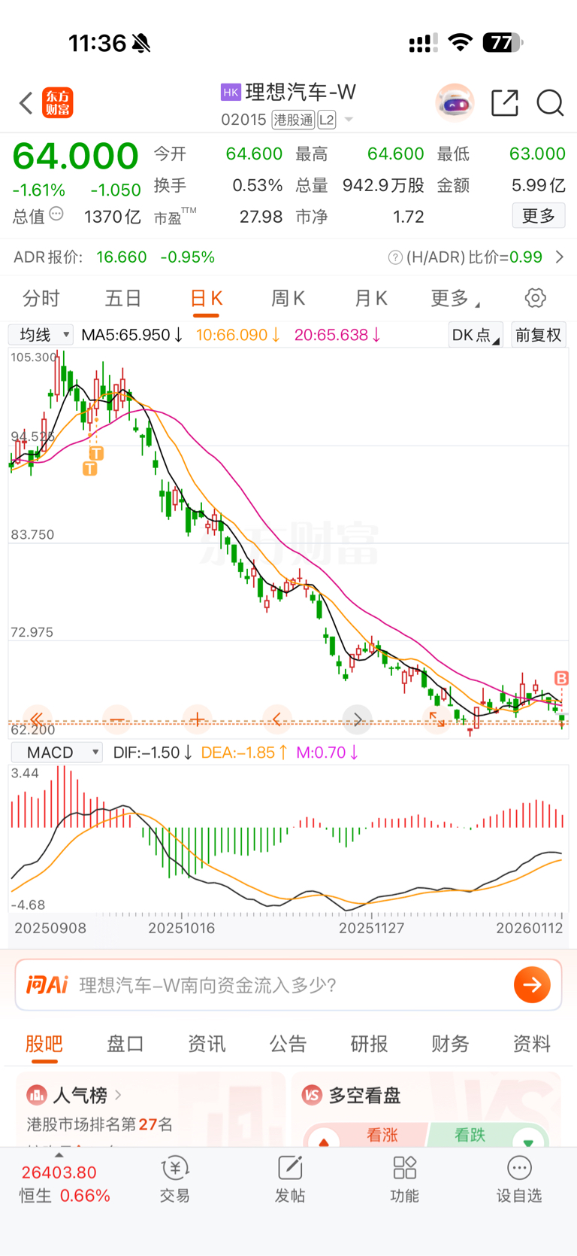
Task: Zoom out the chart with minus button
Action: point(117,719)
